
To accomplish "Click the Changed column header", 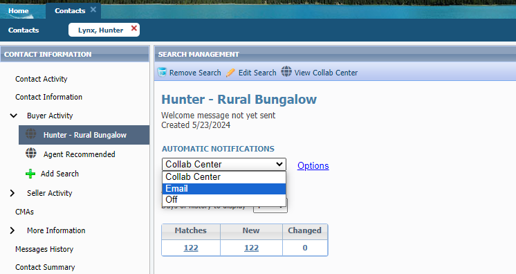I will click(305, 230).
